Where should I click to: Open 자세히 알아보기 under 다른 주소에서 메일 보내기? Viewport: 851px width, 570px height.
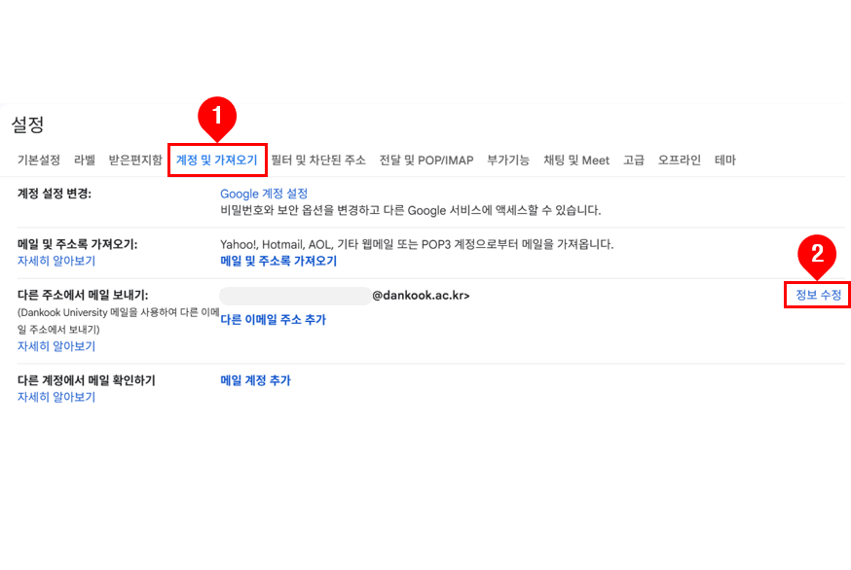point(56,346)
